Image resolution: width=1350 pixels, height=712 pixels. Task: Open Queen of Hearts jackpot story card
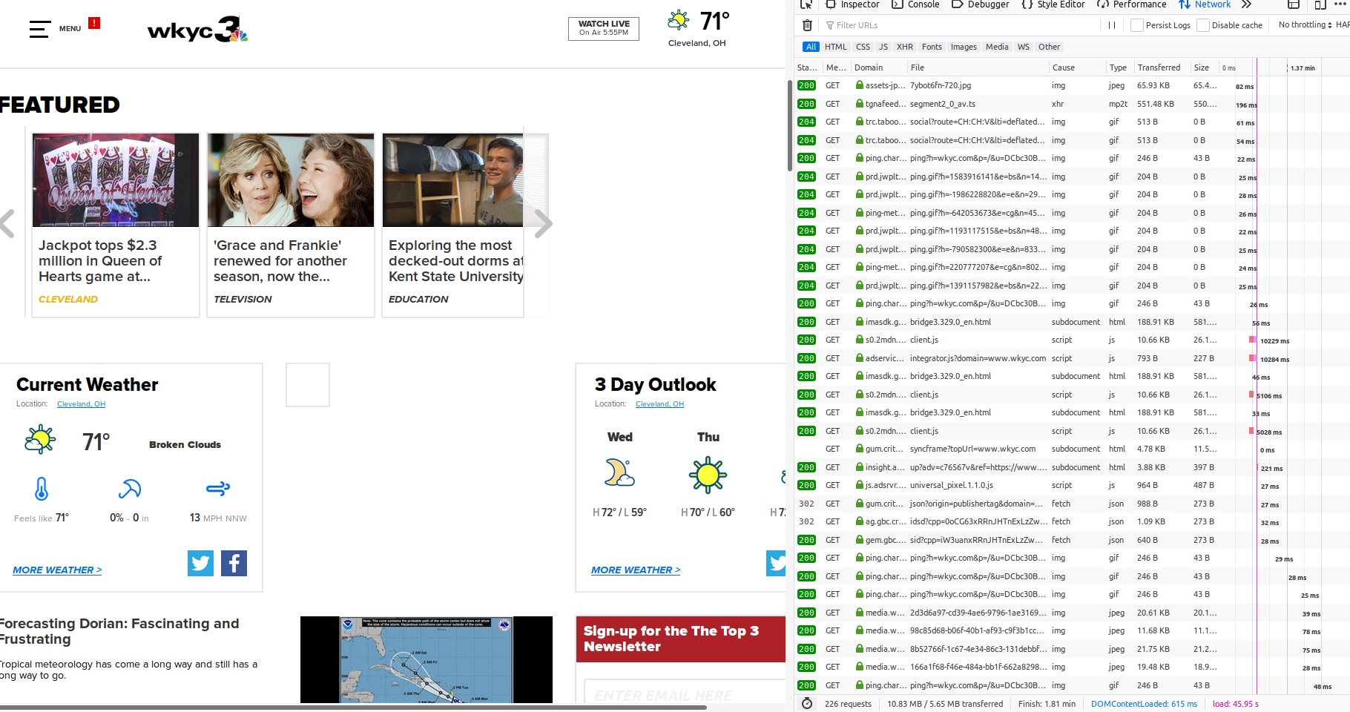(116, 225)
